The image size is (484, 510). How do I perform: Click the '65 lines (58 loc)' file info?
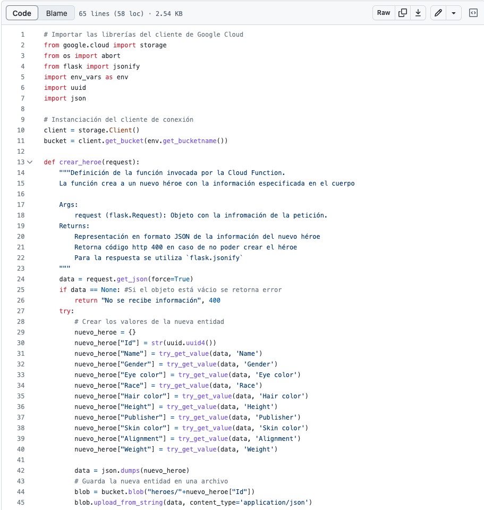click(x=111, y=14)
